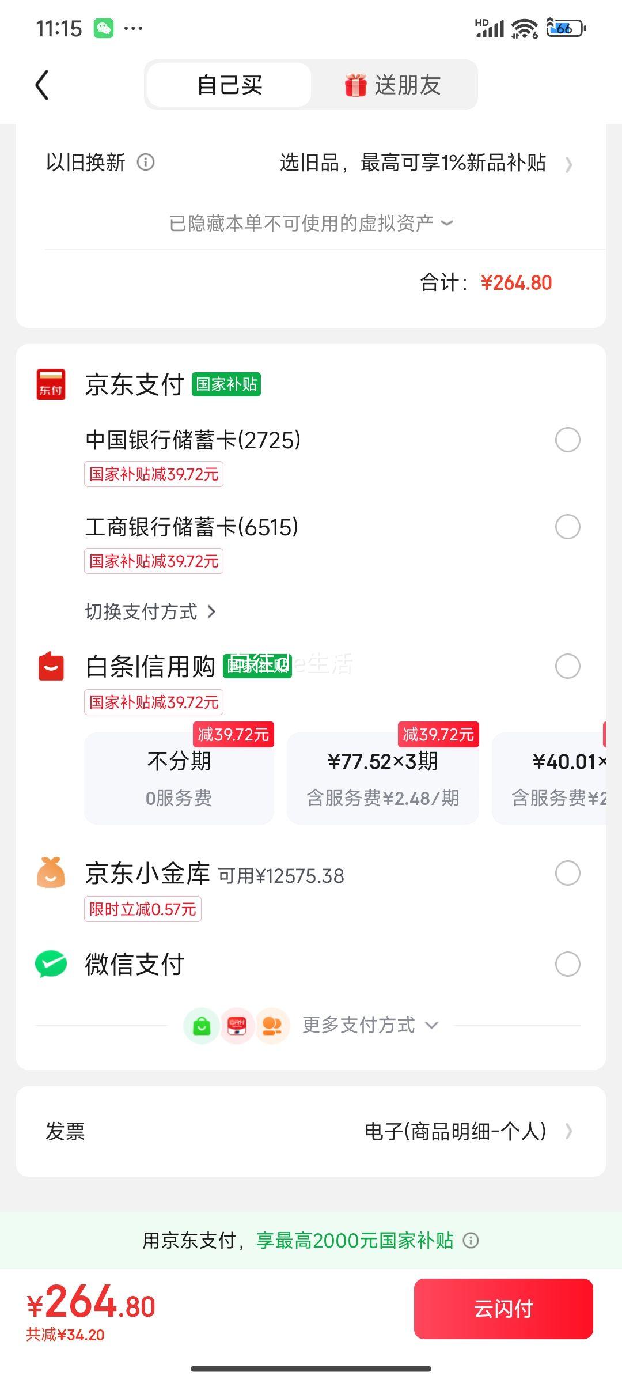The height and width of the screenshot is (1383, 622).
Task: Tap the green 微信支付 logo
Action: point(51,964)
